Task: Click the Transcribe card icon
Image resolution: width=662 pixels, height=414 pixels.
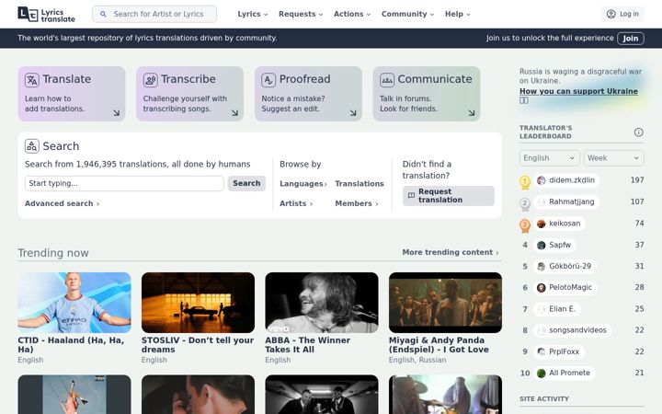Action: tap(150, 80)
